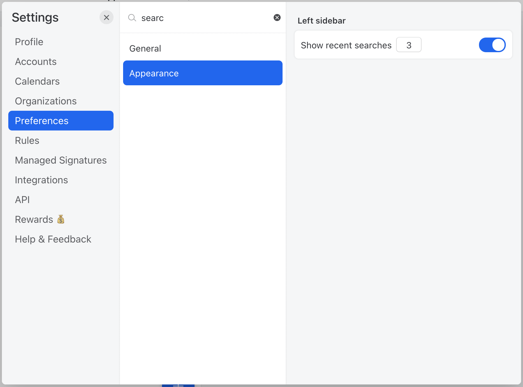Close the Settings dialog
Viewport: 523px width, 387px height.
[x=107, y=18]
